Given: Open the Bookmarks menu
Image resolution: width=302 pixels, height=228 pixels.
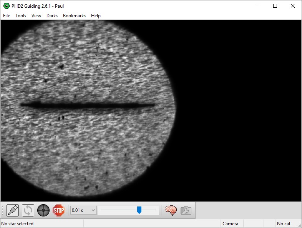Looking at the screenshot, I should pyautogui.click(x=74, y=16).
